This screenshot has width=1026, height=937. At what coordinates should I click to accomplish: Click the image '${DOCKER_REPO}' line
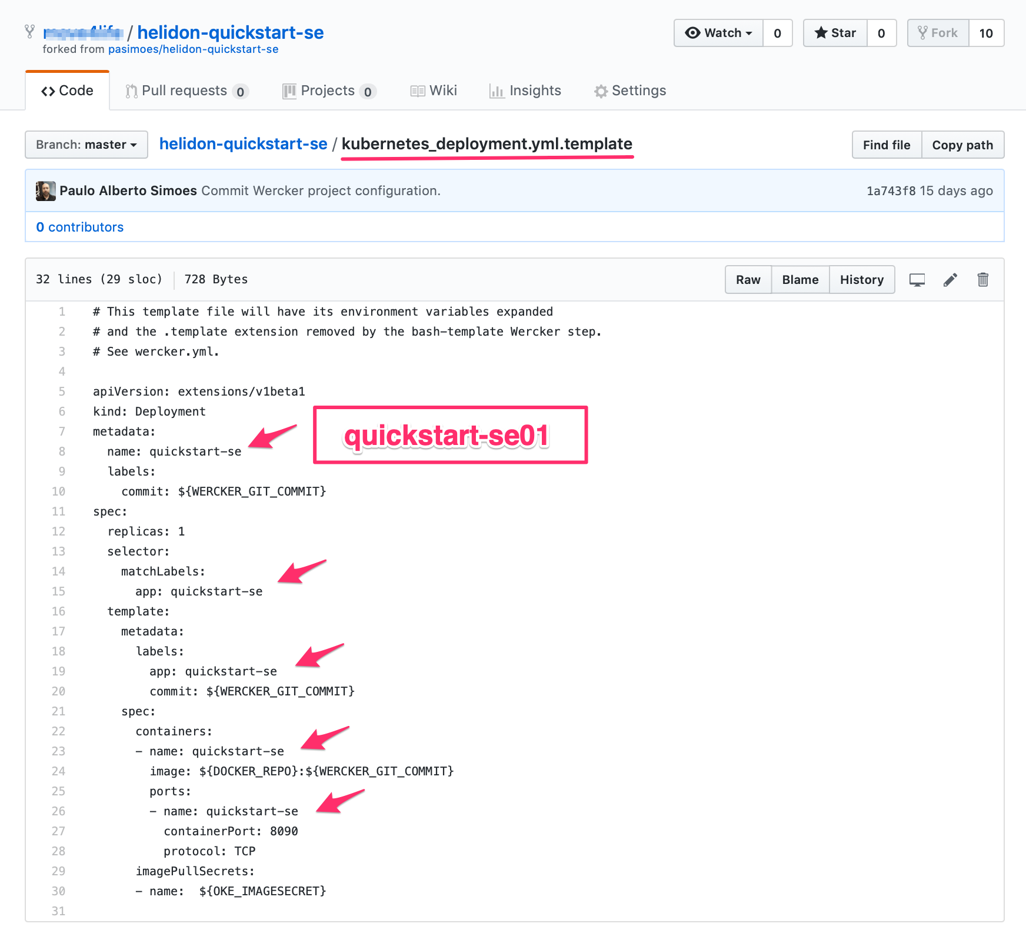click(302, 771)
